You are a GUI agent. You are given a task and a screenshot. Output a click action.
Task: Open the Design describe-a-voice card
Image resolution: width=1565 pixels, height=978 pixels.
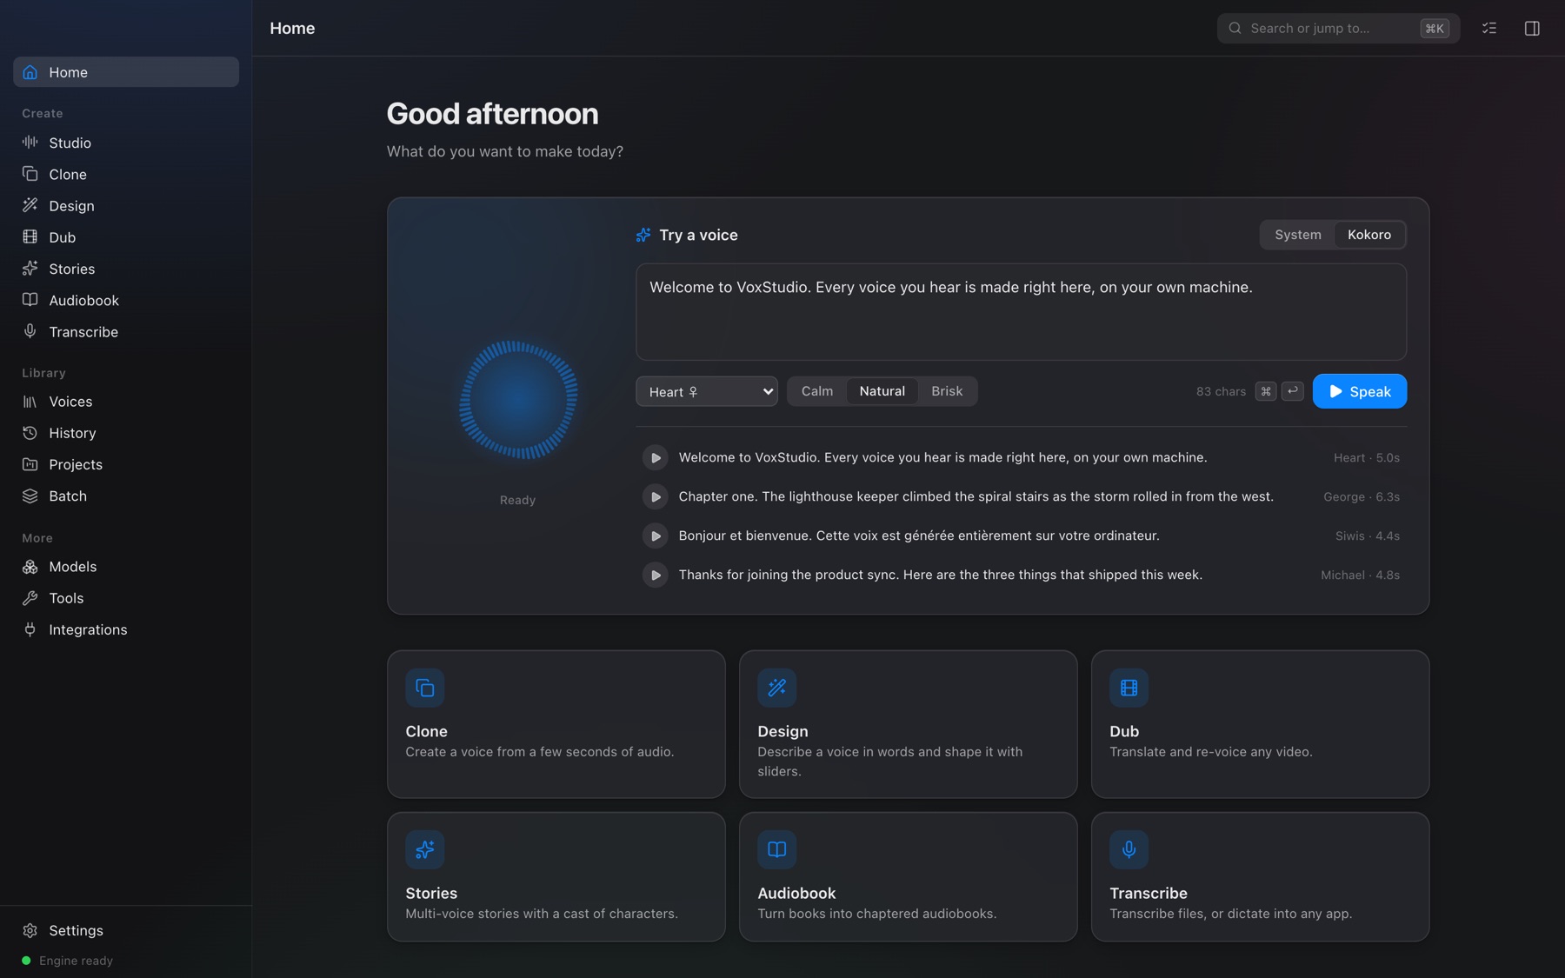click(908, 724)
